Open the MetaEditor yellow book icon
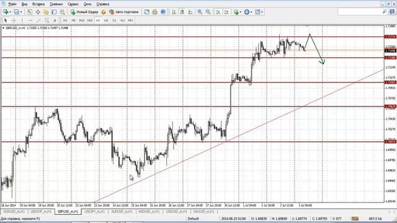This screenshot has height=223, width=397. pyautogui.click(x=104, y=12)
